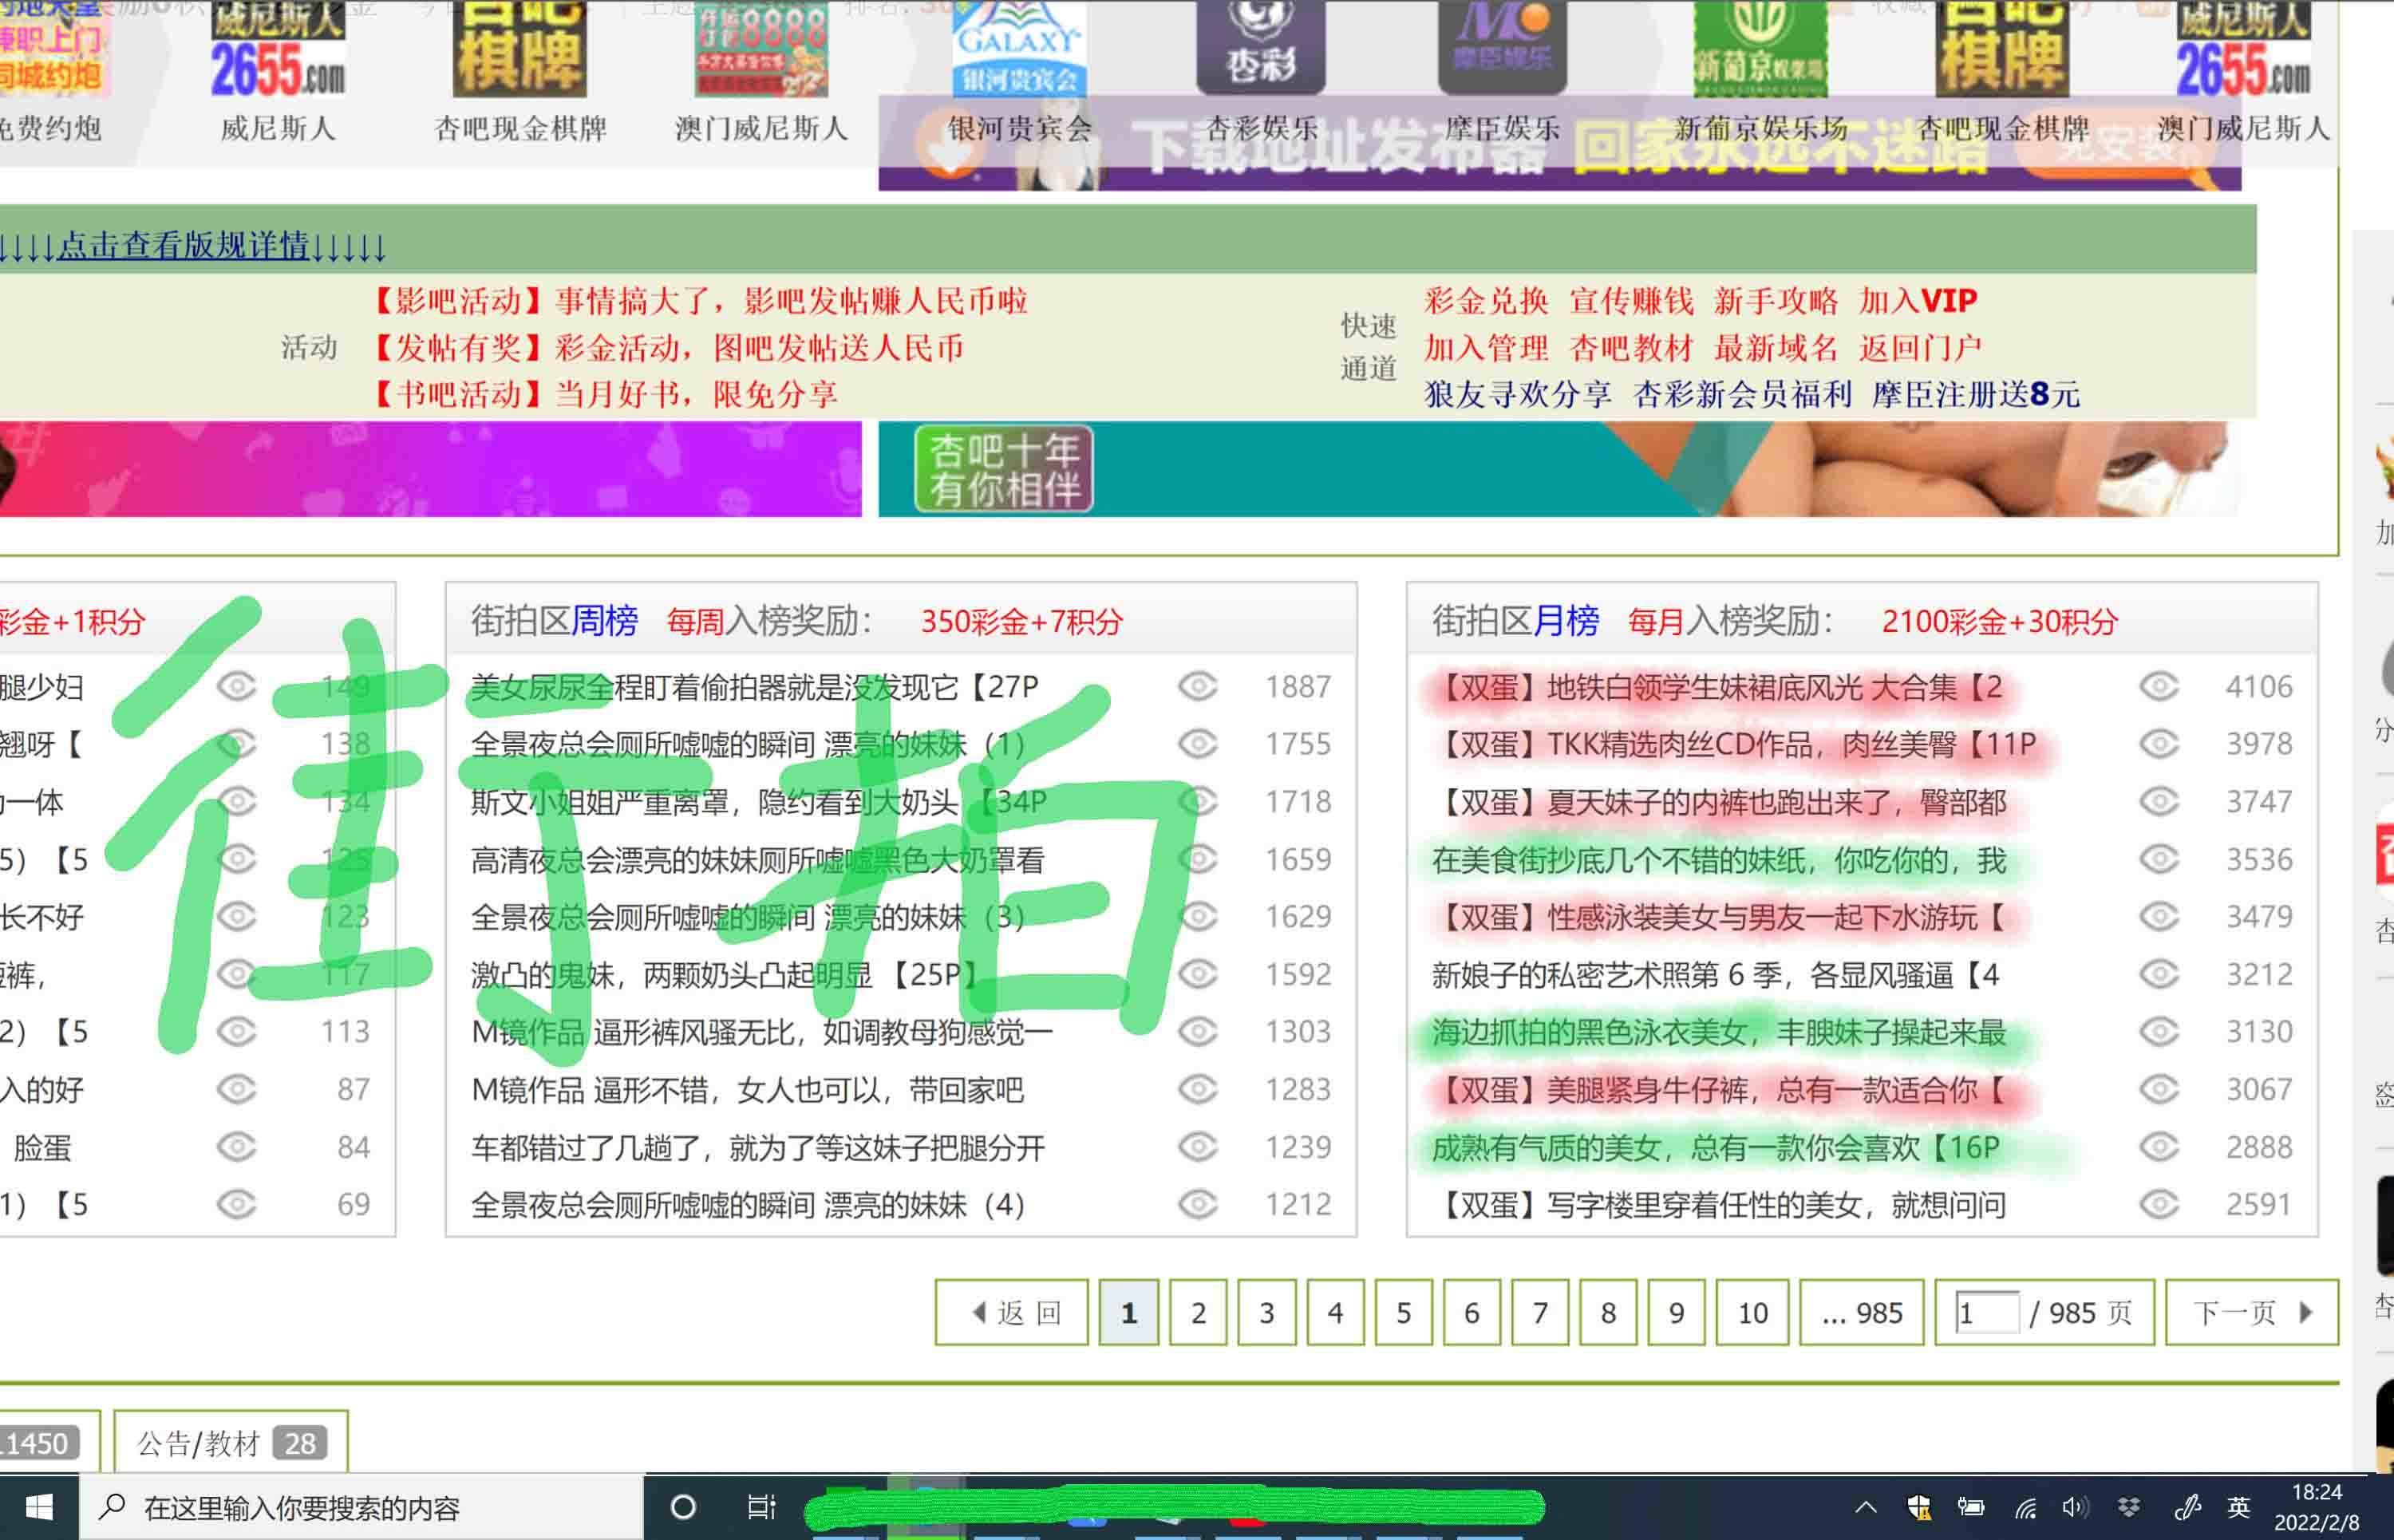Open the 彩金兑换 quick link
The width and height of the screenshot is (2394, 1540).
pyautogui.click(x=1487, y=301)
